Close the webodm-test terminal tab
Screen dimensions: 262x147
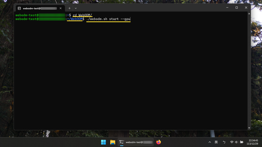click(61, 8)
